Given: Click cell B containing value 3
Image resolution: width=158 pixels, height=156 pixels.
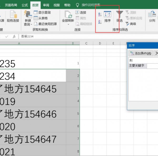Looking at the screenshot, I should click(x=73, y=88).
